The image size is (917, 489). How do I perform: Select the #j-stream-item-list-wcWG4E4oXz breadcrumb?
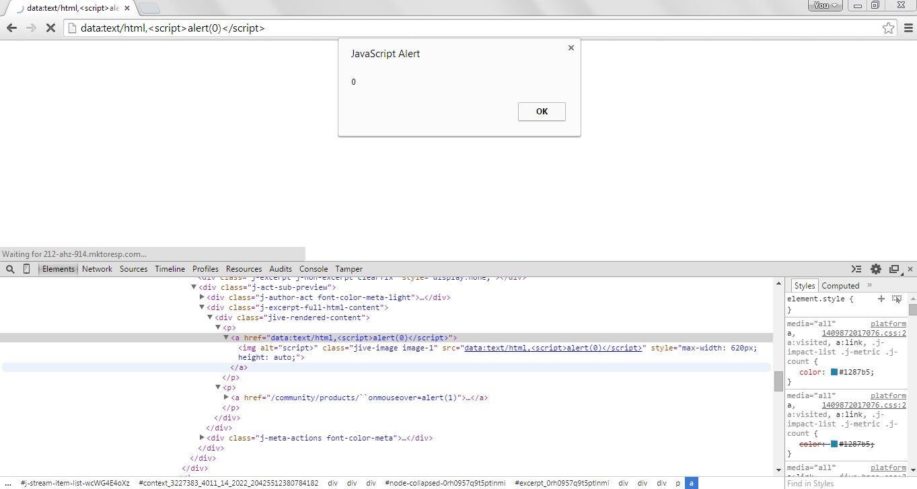(x=75, y=483)
